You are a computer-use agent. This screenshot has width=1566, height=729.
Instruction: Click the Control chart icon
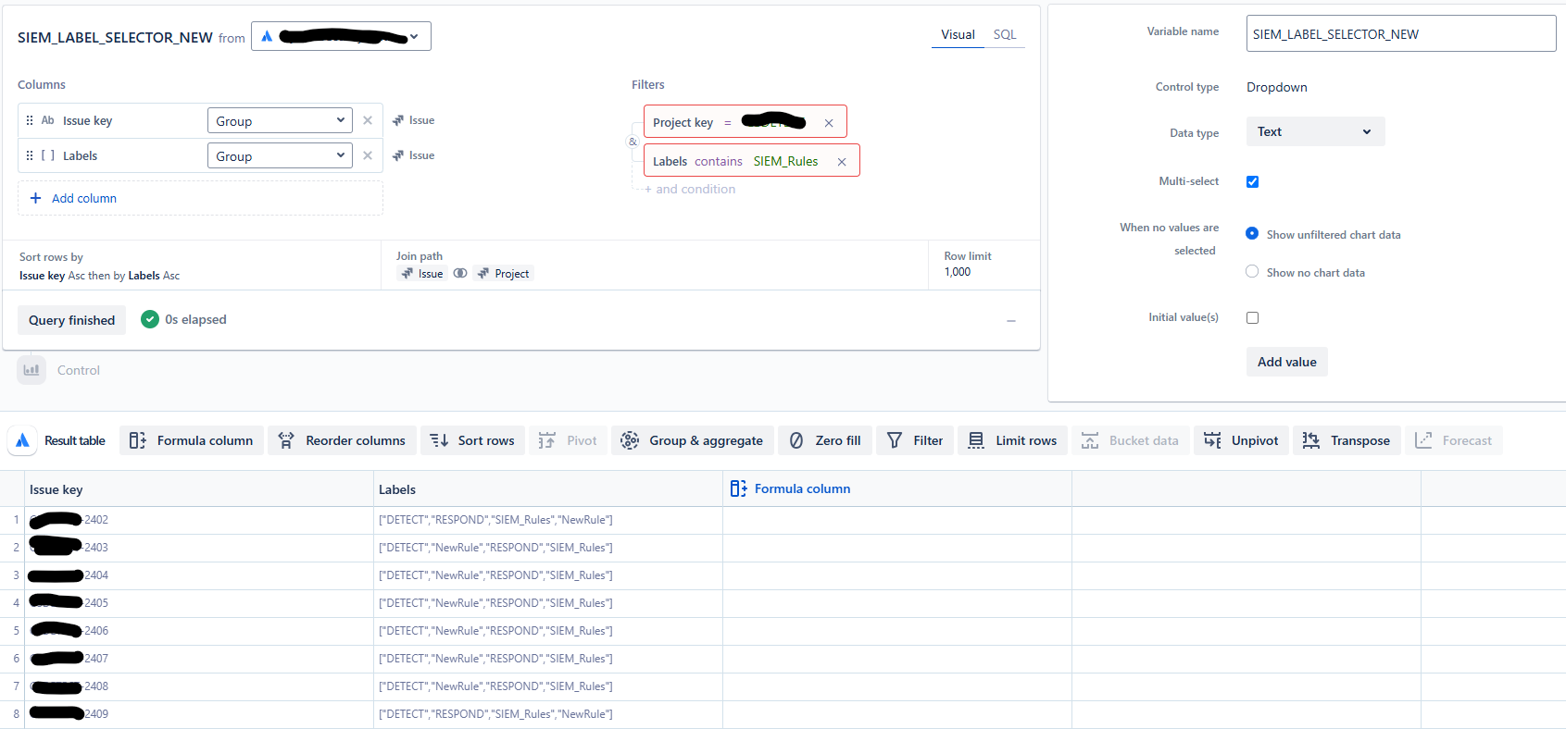(31, 370)
